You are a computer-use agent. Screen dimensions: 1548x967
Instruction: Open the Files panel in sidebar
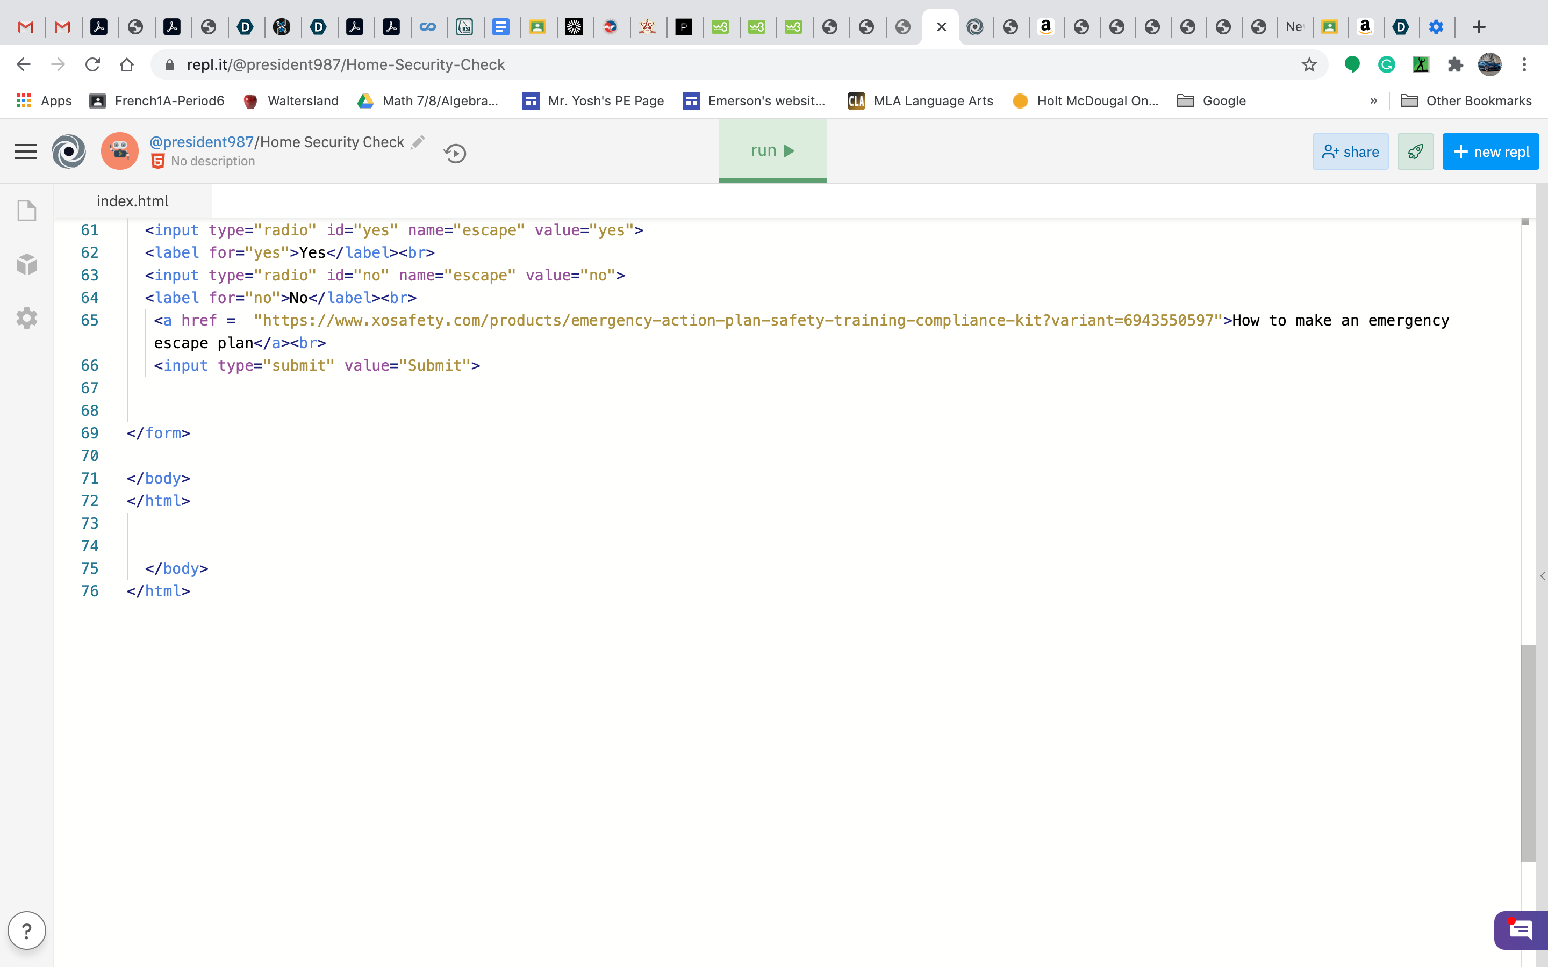[x=27, y=211]
